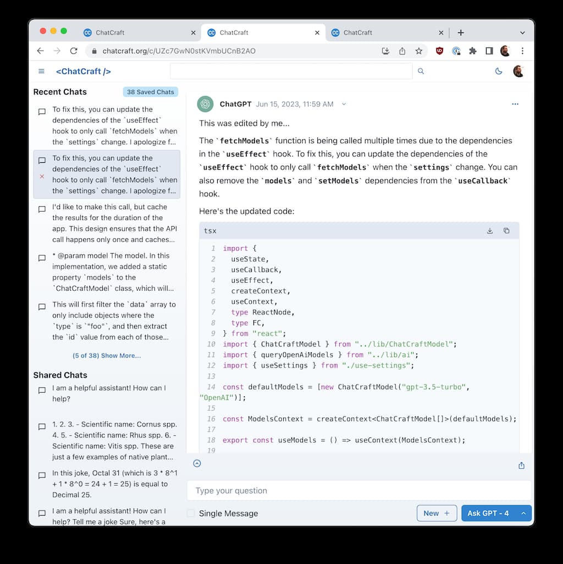This screenshot has height=564, width=563.
Task: Bookmark page with the star icon
Action: tap(419, 51)
